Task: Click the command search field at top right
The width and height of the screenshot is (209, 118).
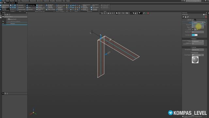Action: pos(194,1)
